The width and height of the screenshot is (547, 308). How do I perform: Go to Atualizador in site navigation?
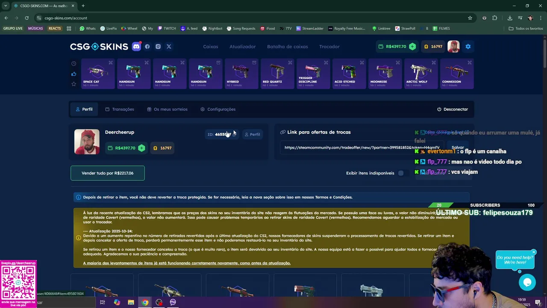tap(242, 47)
